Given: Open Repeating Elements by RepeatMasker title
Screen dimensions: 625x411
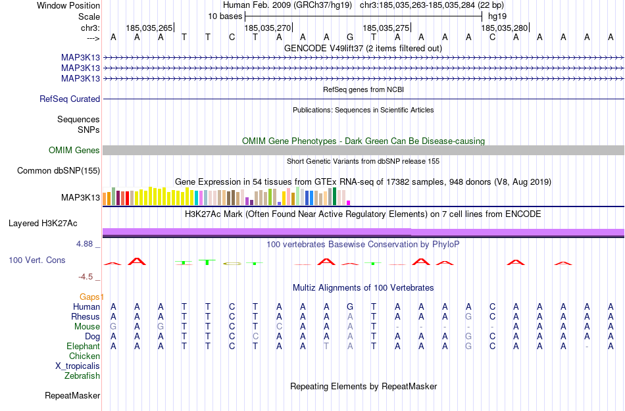Looking at the screenshot, I should pos(364,386).
